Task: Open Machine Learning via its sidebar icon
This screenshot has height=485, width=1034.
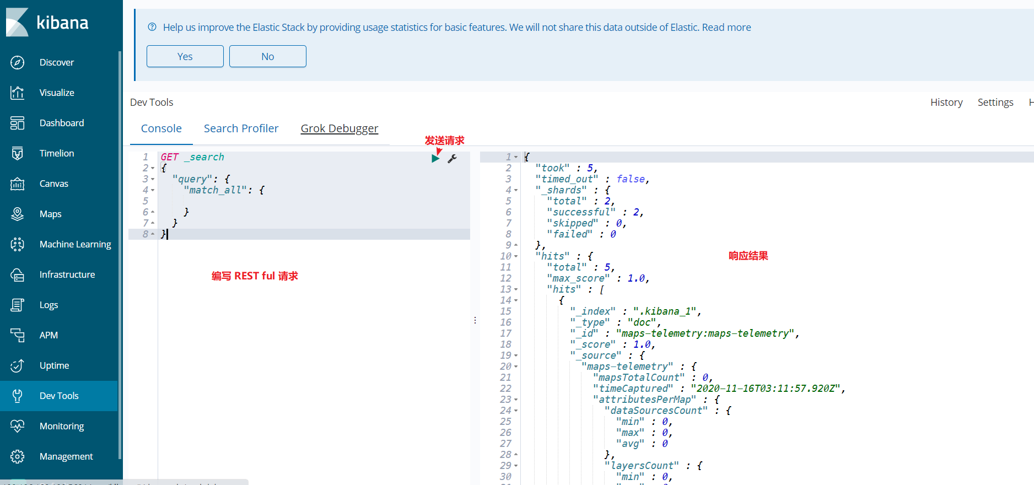Action: [x=17, y=244]
